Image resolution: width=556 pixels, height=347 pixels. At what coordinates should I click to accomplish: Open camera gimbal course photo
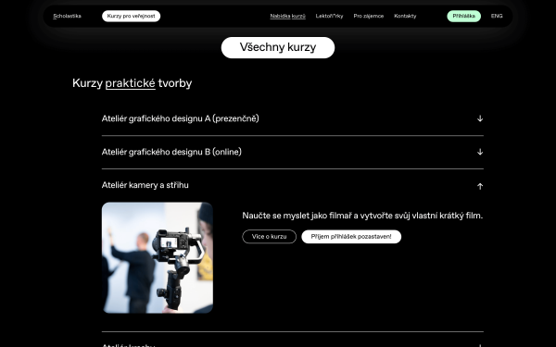tap(158, 257)
